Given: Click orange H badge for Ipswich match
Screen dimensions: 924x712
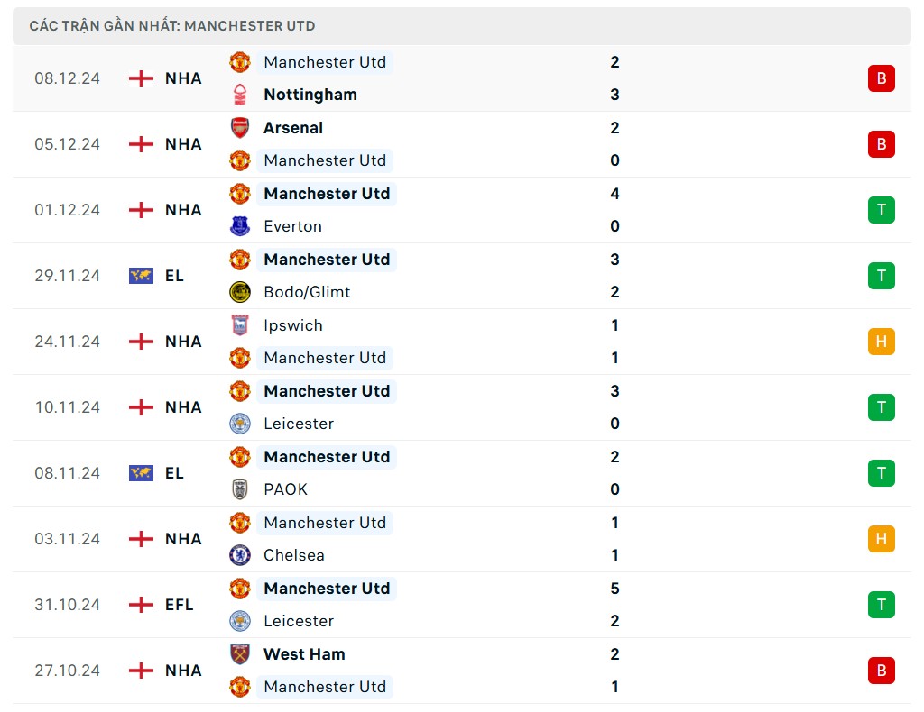Looking at the screenshot, I should click(x=881, y=342).
